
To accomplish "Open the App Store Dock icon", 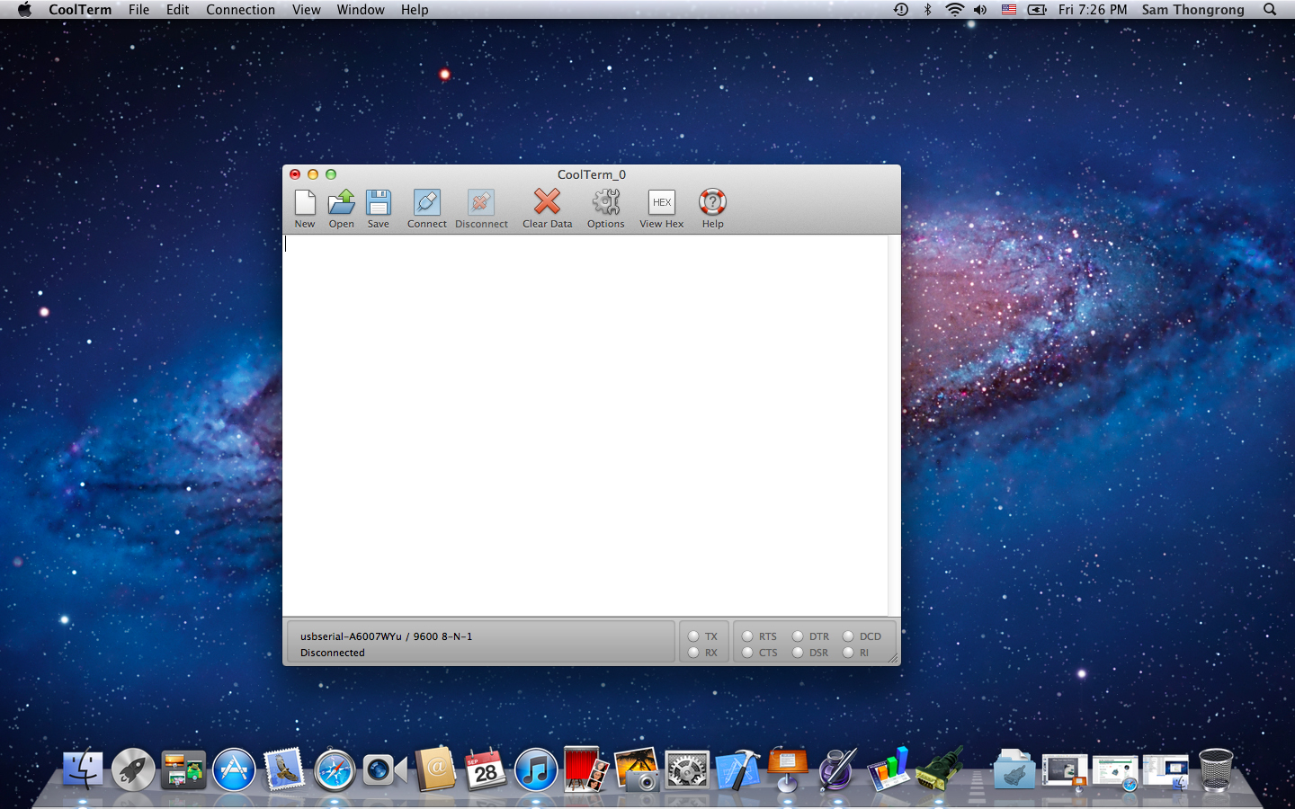I will 234,770.
